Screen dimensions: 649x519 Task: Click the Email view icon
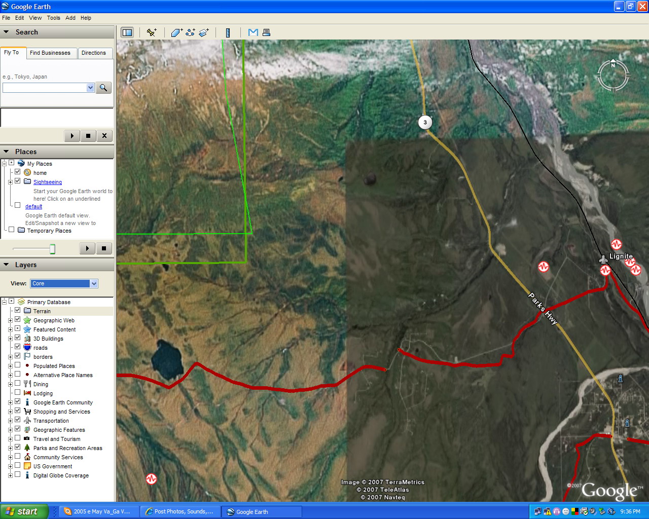tap(253, 32)
